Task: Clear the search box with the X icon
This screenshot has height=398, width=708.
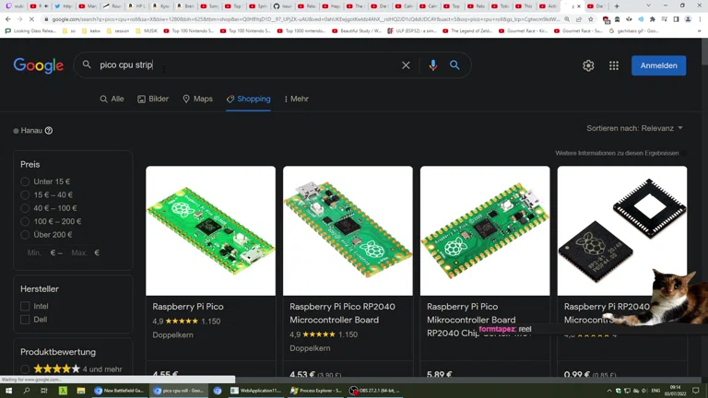Action: [x=406, y=65]
